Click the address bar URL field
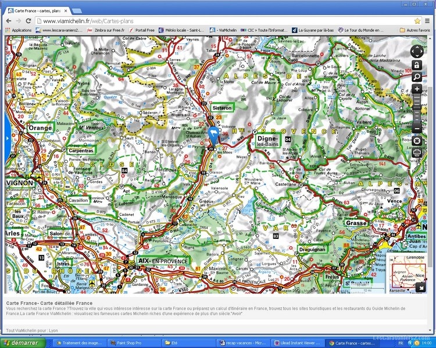The height and width of the screenshot is (348, 436). [x=224, y=21]
